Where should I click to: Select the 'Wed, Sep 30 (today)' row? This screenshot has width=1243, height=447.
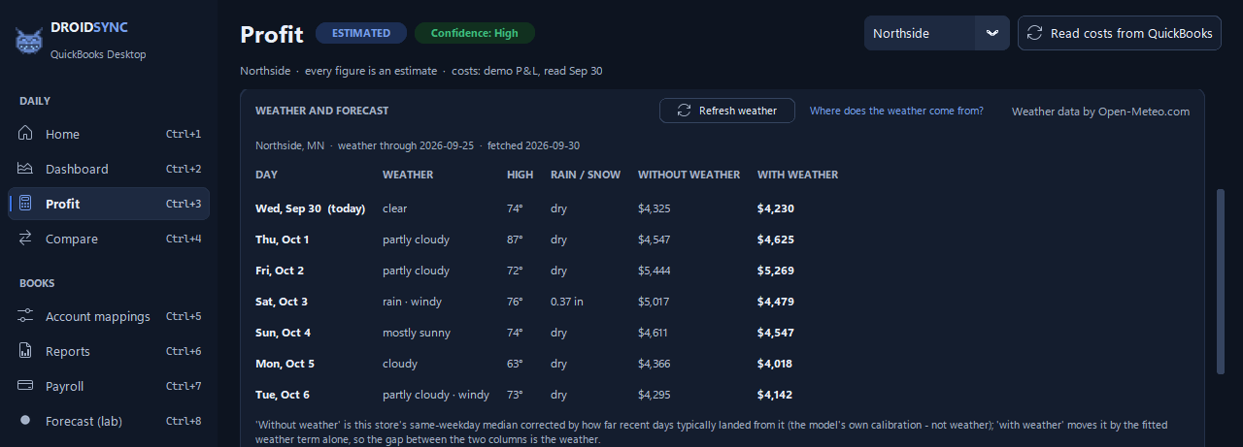pyautogui.click(x=723, y=208)
